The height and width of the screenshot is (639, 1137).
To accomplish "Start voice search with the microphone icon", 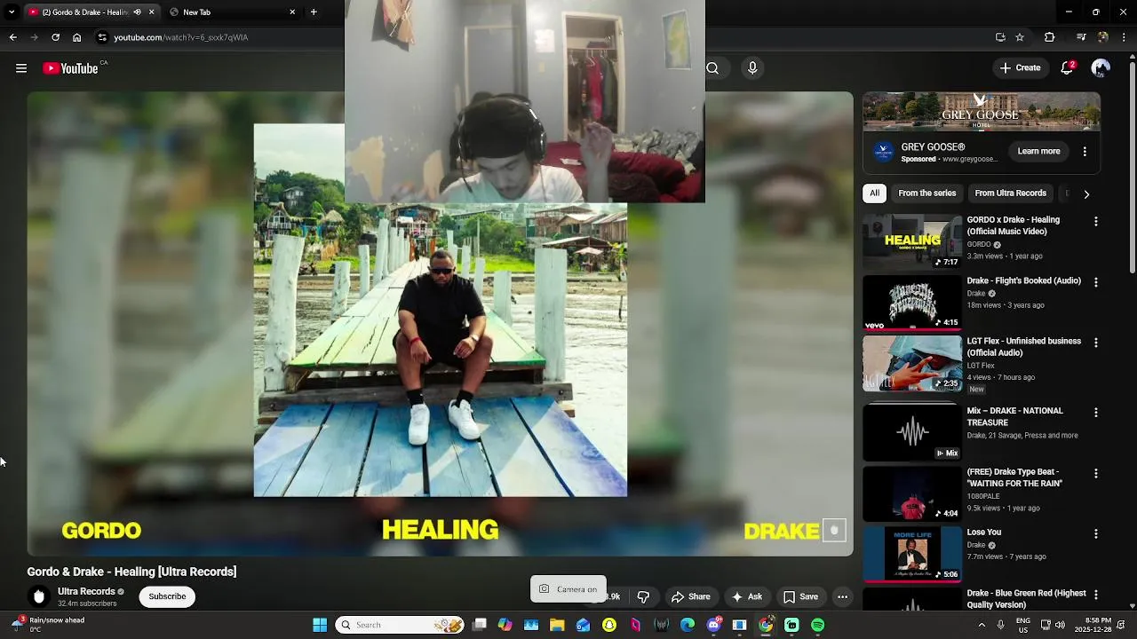I will tap(752, 68).
